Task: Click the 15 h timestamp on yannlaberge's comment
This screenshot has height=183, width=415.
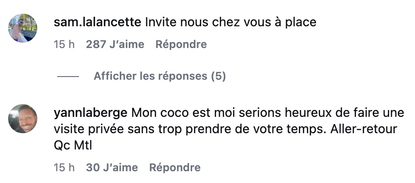Action: 64,168
